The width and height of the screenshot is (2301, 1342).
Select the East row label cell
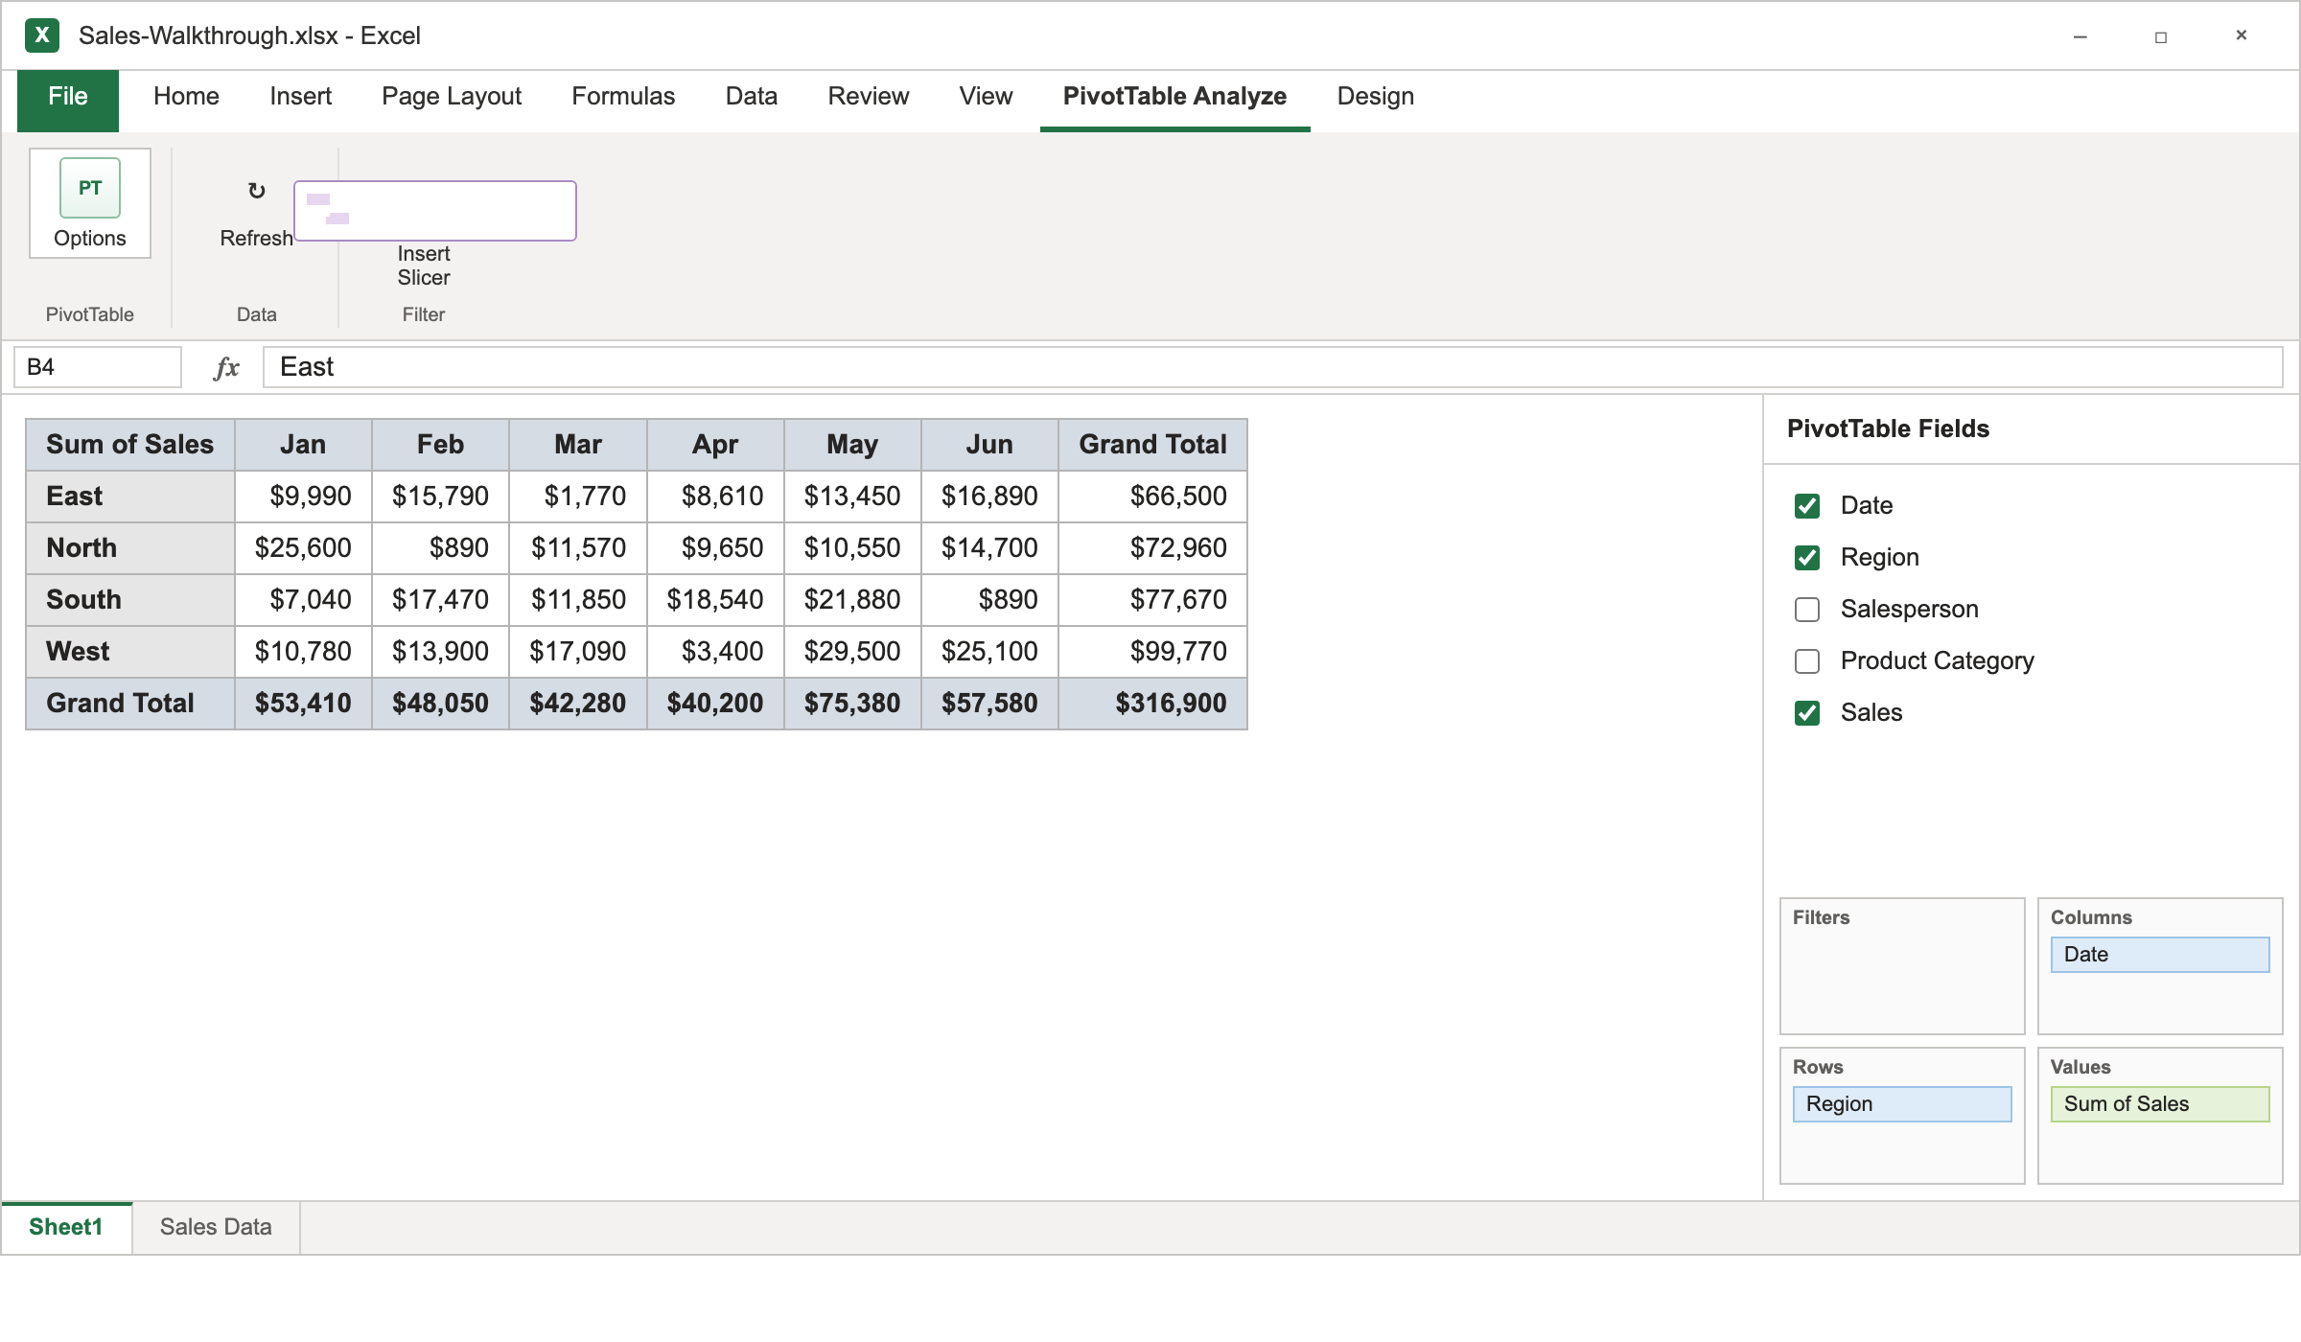130,497
